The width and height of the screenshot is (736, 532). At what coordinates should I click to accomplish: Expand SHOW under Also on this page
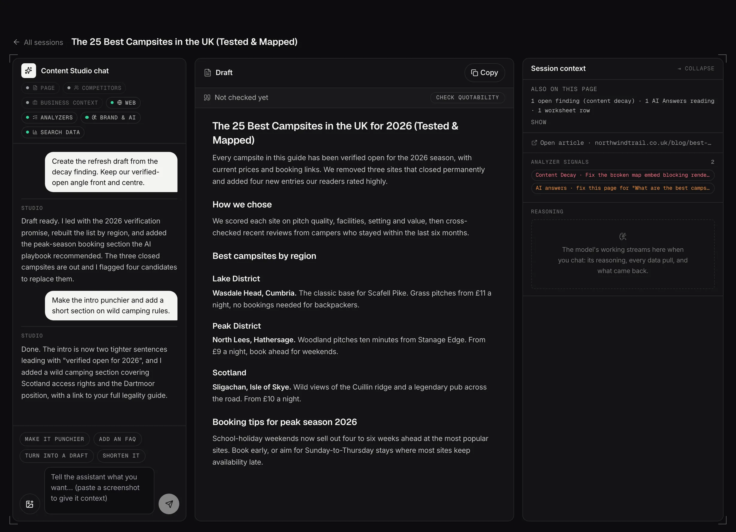(538, 122)
